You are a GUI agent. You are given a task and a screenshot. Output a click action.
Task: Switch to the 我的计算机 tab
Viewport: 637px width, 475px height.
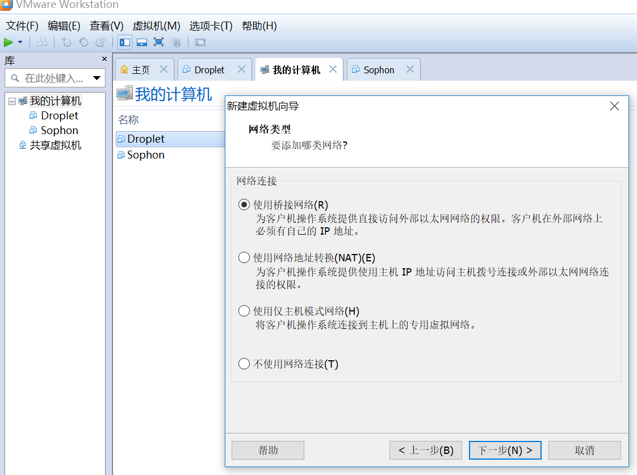tap(296, 70)
